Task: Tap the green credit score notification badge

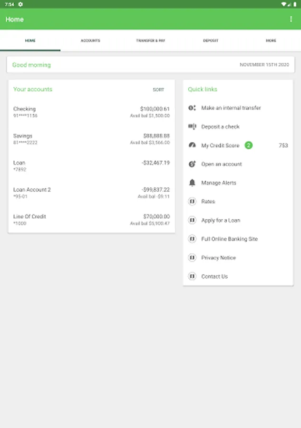Action: point(248,145)
